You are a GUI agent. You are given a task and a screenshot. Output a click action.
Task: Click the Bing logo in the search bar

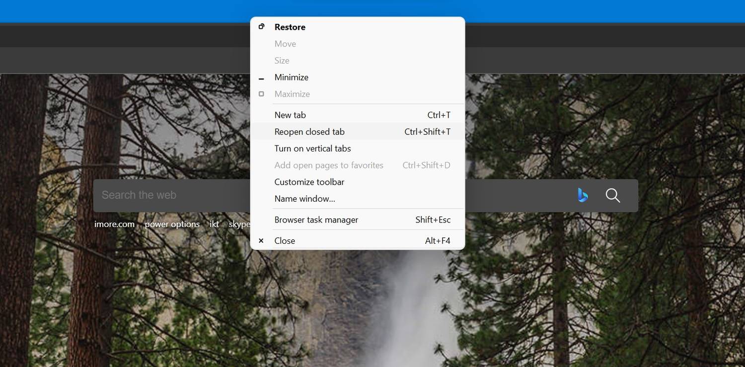coord(582,195)
